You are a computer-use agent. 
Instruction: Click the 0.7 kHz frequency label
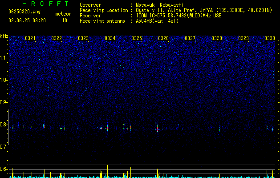pos(4,147)
